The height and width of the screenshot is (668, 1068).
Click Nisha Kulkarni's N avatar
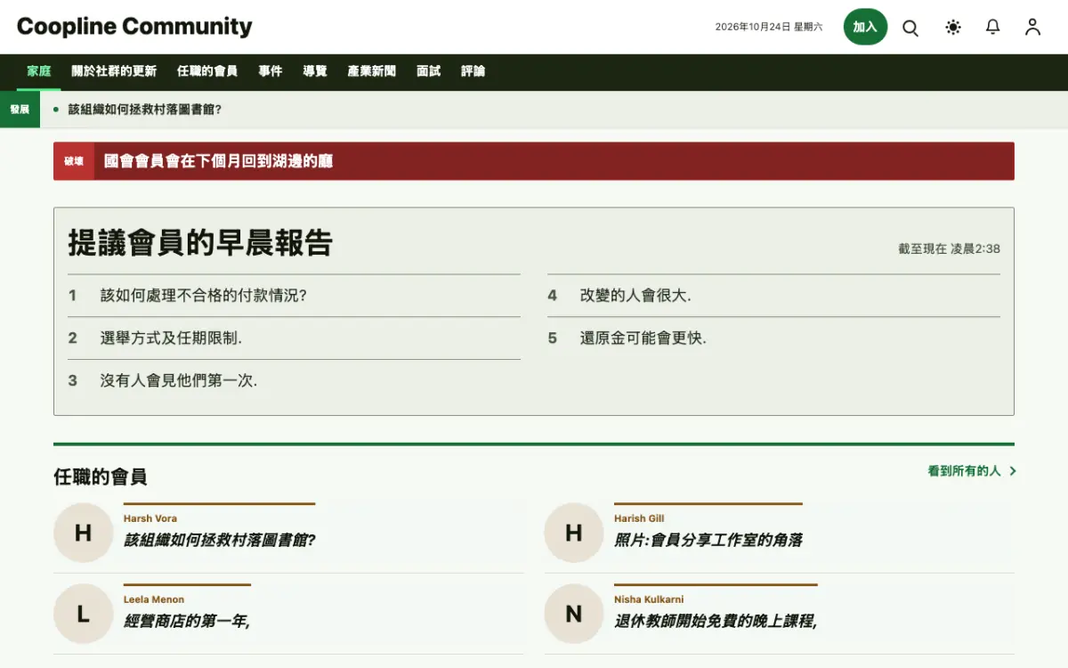(574, 614)
